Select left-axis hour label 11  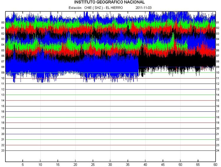pos(3,84)
